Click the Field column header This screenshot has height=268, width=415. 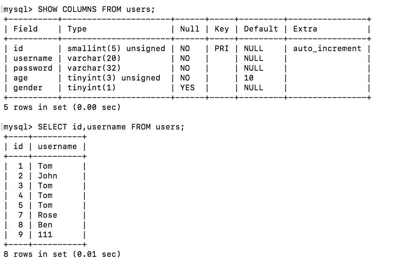[x=25, y=29]
